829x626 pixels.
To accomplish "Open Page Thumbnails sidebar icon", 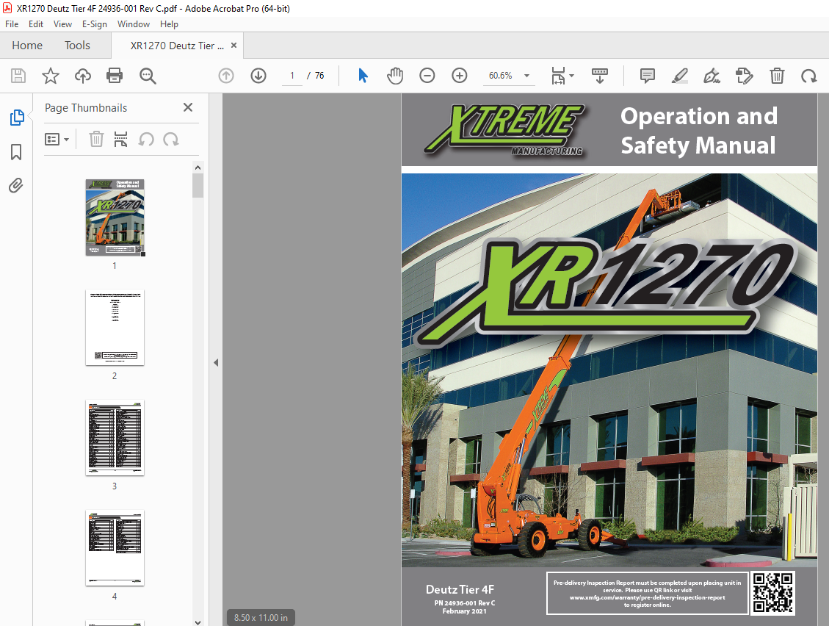I will (16, 118).
